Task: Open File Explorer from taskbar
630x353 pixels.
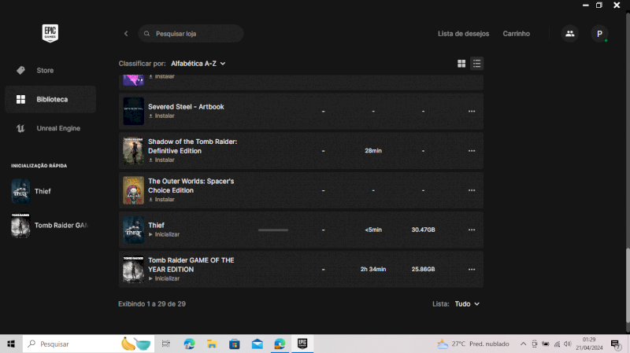Action: click(x=212, y=344)
